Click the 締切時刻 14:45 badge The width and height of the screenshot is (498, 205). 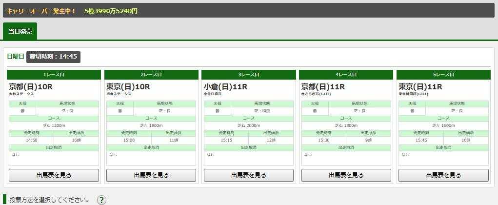tap(53, 57)
